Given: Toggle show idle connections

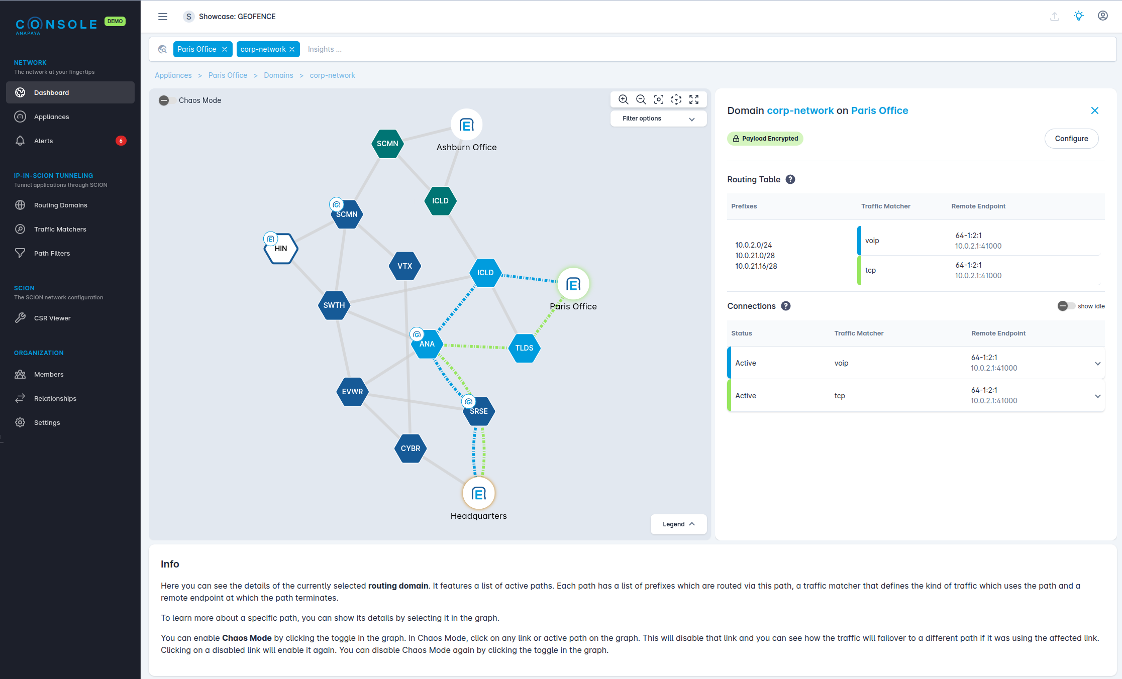Looking at the screenshot, I should click(x=1065, y=306).
